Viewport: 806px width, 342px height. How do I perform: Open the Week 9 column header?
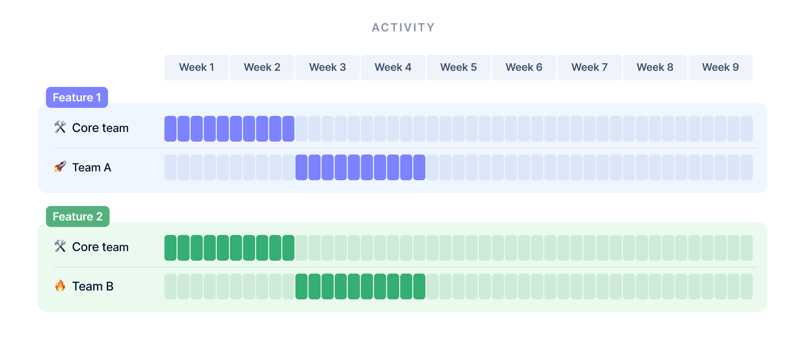721,68
